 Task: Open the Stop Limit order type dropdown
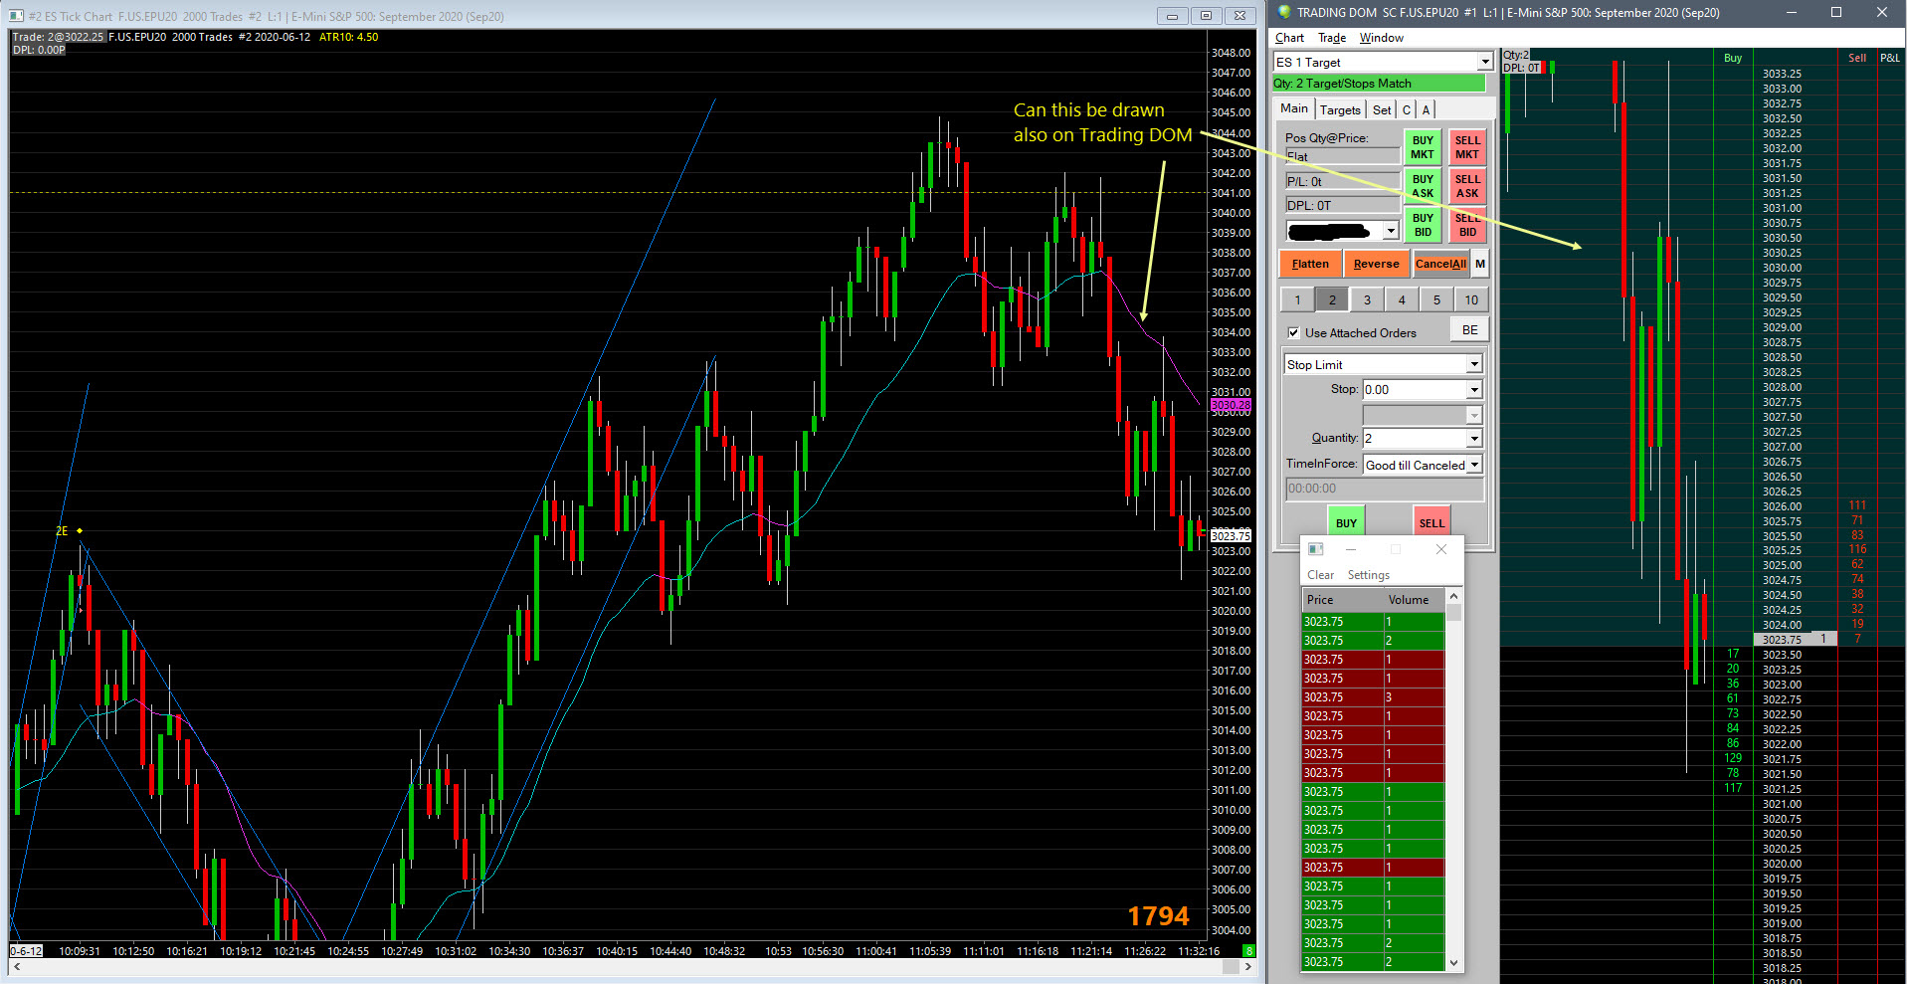pos(1474,365)
